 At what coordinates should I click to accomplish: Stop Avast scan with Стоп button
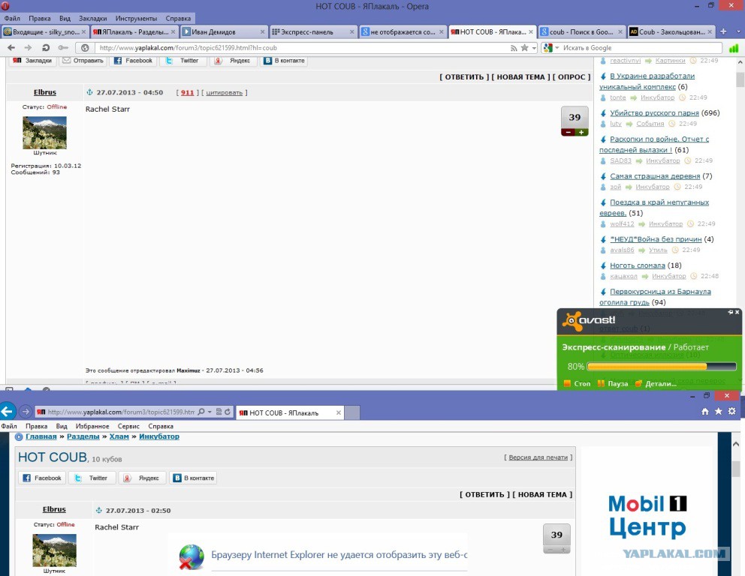click(x=578, y=383)
